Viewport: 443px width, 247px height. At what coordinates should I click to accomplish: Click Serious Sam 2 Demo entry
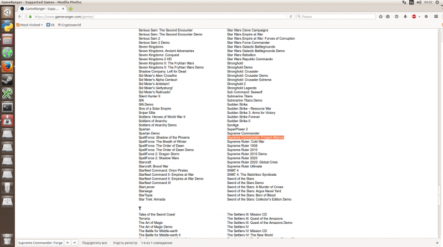click(154, 43)
